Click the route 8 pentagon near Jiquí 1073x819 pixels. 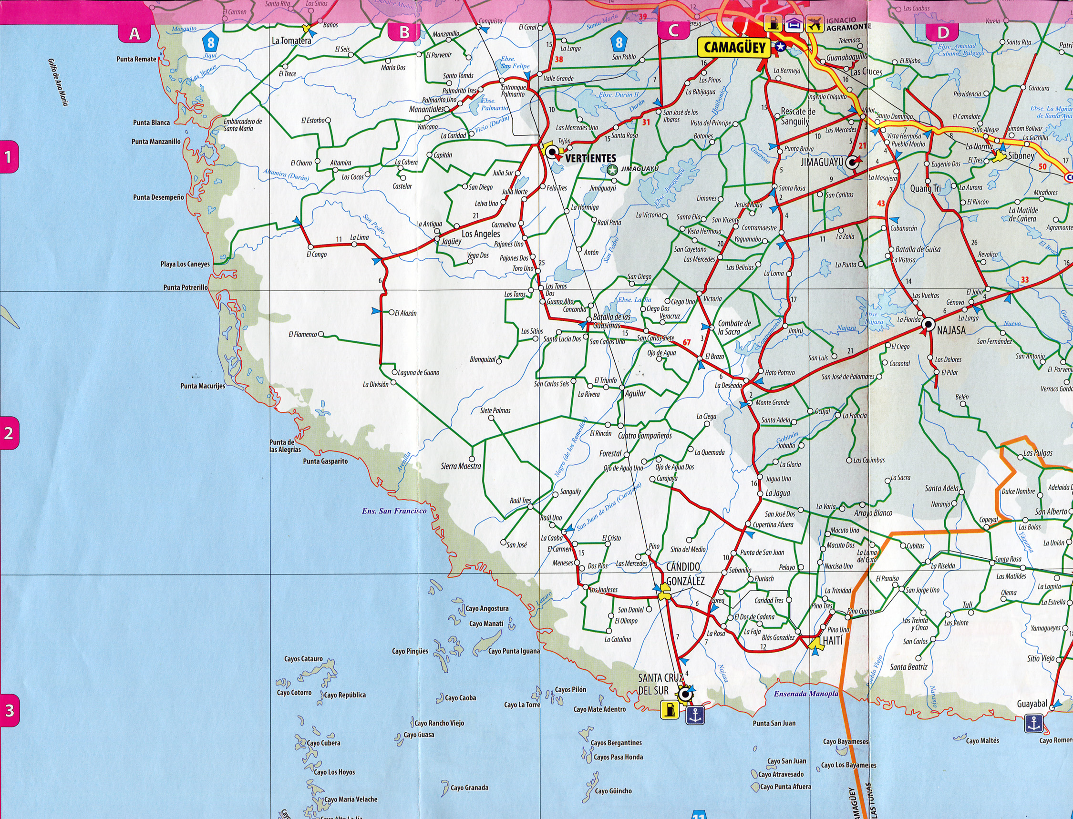coord(211,43)
